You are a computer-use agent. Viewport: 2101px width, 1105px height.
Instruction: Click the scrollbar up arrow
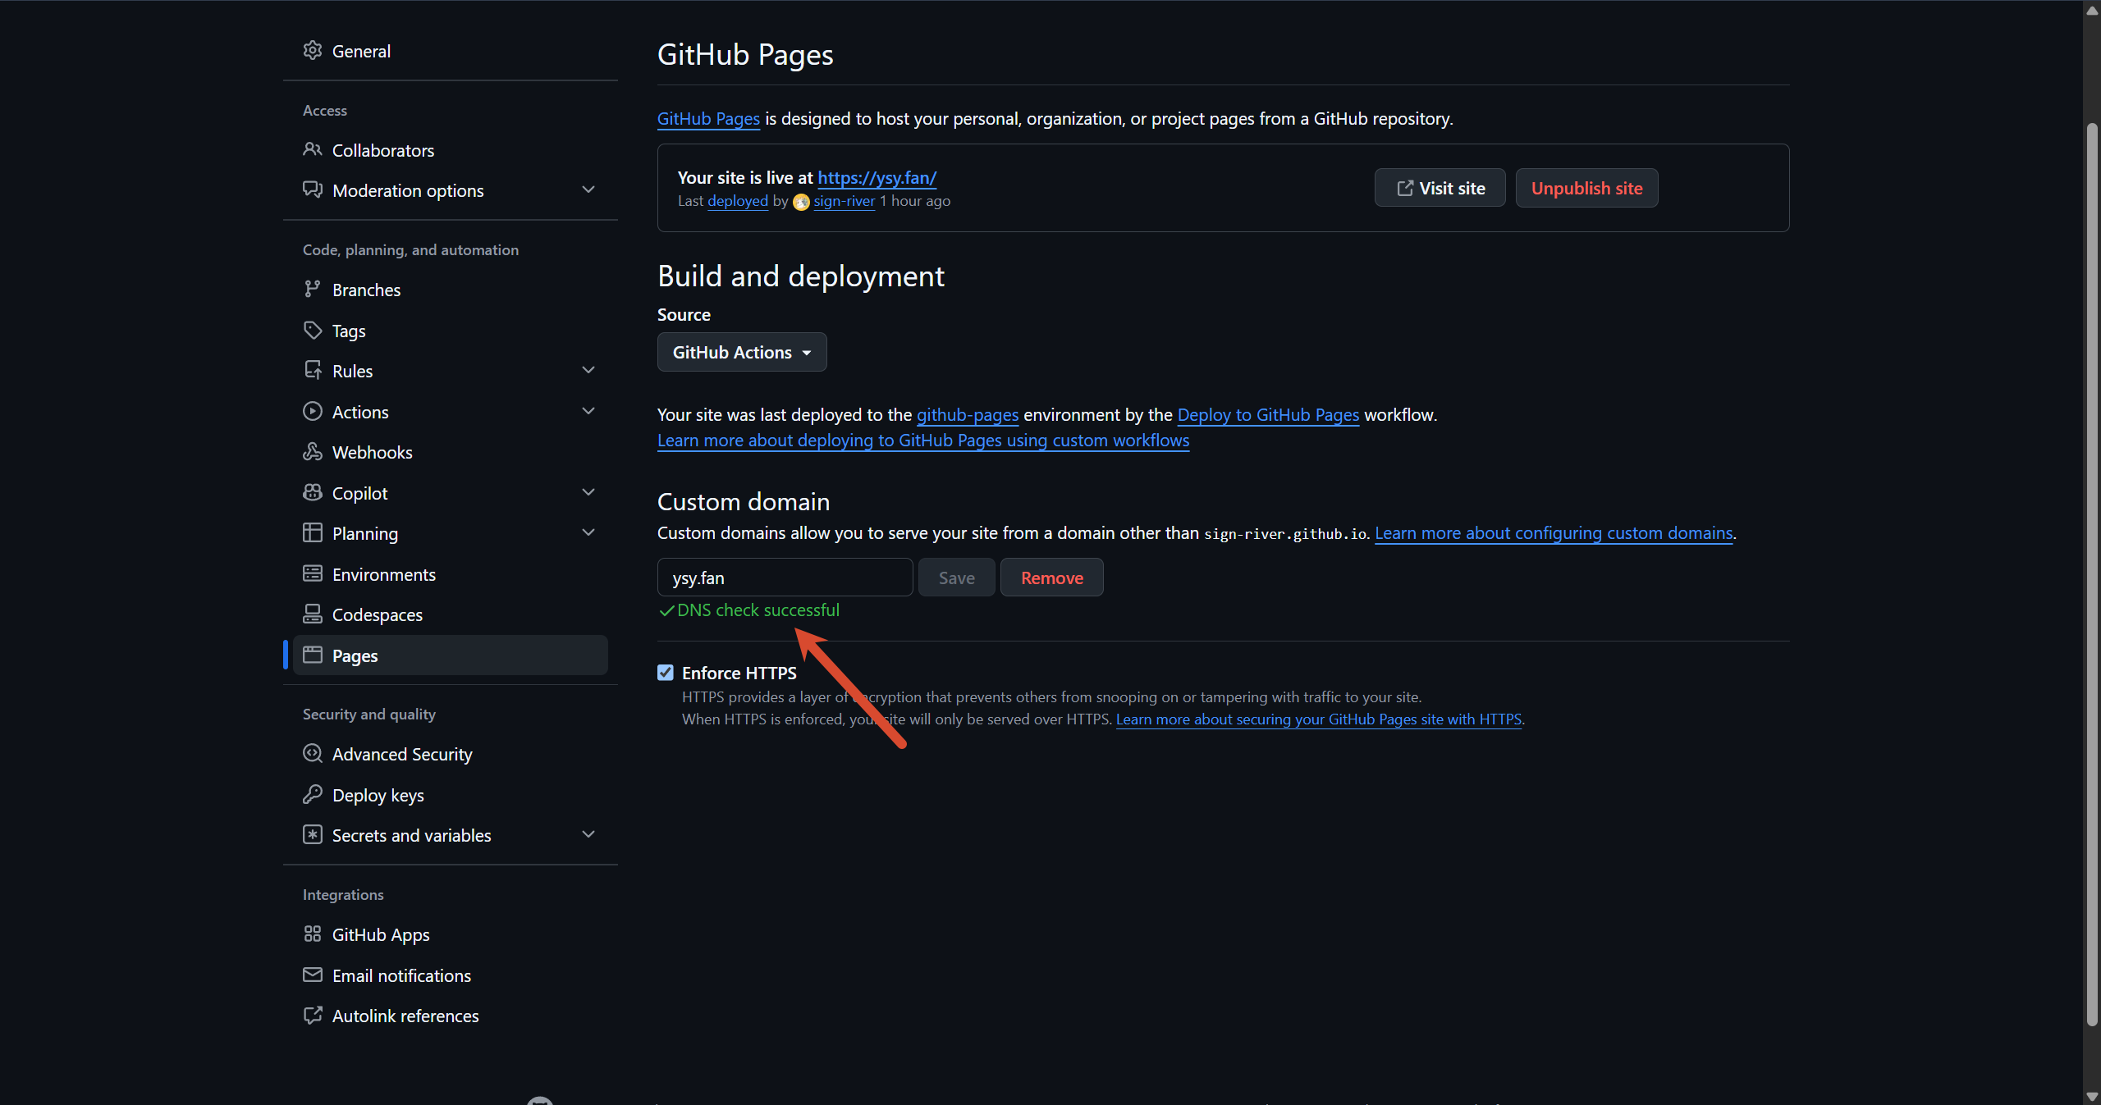point(2092,10)
